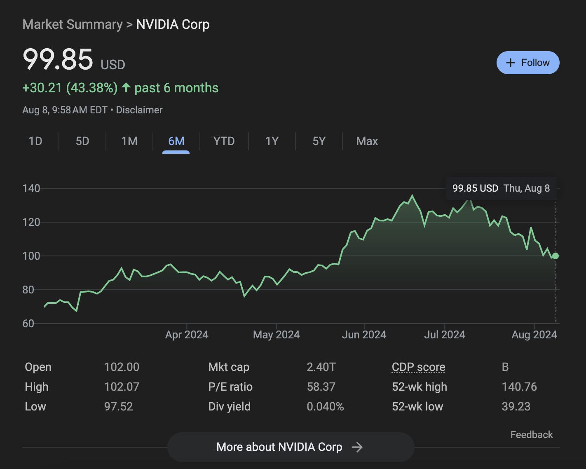The width and height of the screenshot is (586, 469).
Task: Click the 52-wk high value 140.76
Action: [x=519, y=387]
